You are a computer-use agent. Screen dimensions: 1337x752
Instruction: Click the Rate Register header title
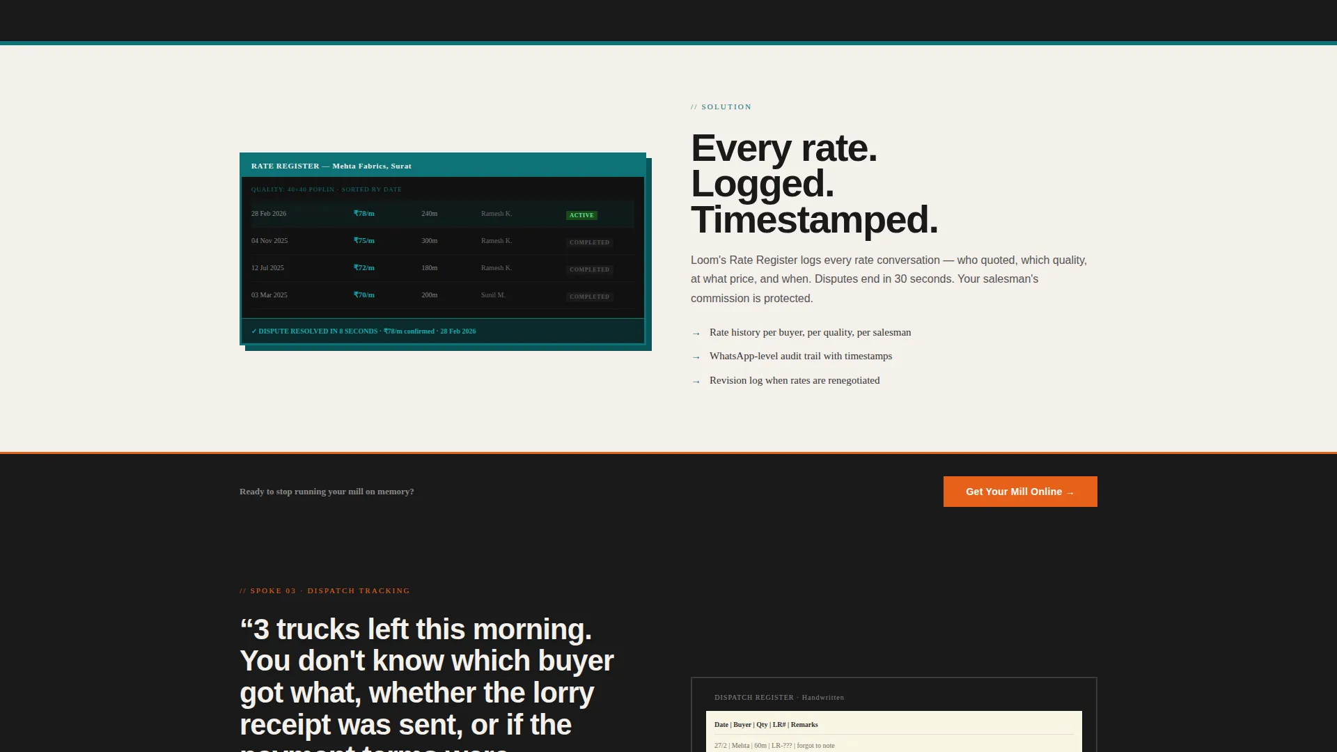[x=331, y=166]
